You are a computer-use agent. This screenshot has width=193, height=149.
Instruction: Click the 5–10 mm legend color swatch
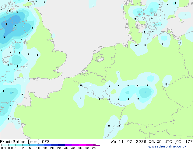click(x=33, y=145)
